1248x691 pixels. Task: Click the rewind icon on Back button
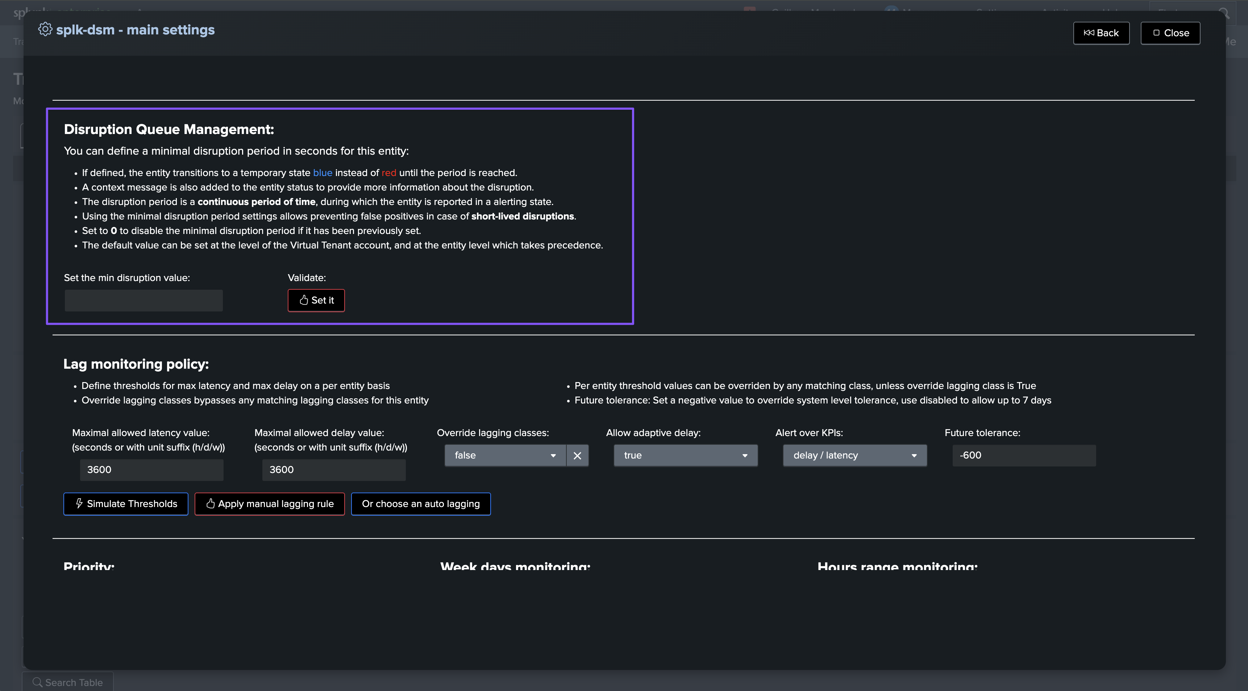[x=1089, y=33]
